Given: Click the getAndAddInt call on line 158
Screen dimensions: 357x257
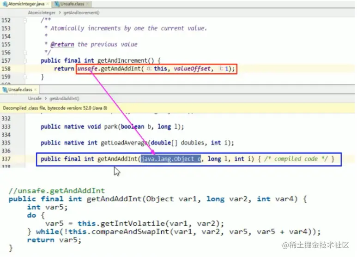Looking at the screenshot, I should 121,68.
